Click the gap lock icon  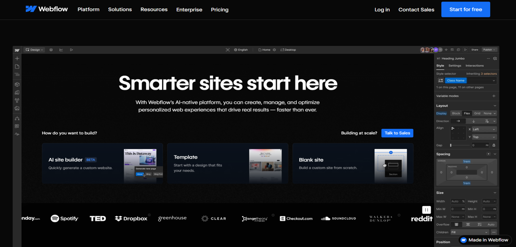click(494, 145)
